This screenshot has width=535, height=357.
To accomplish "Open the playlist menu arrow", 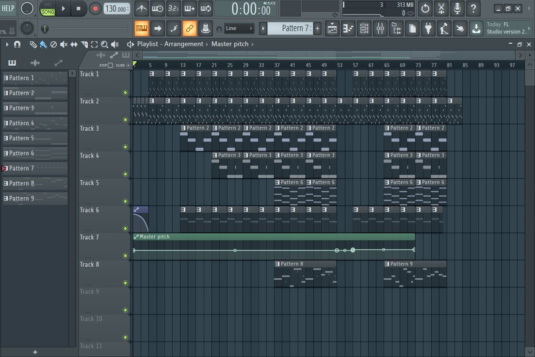I will click(7, 44).
